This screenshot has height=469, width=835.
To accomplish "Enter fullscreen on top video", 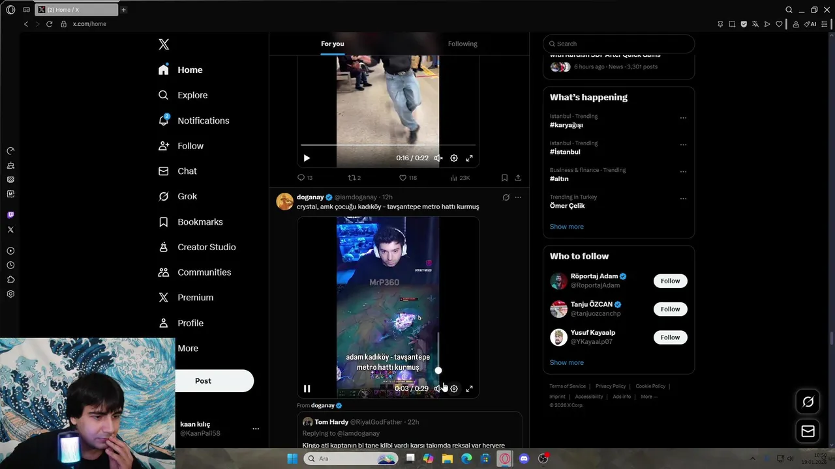I will 469,158.
